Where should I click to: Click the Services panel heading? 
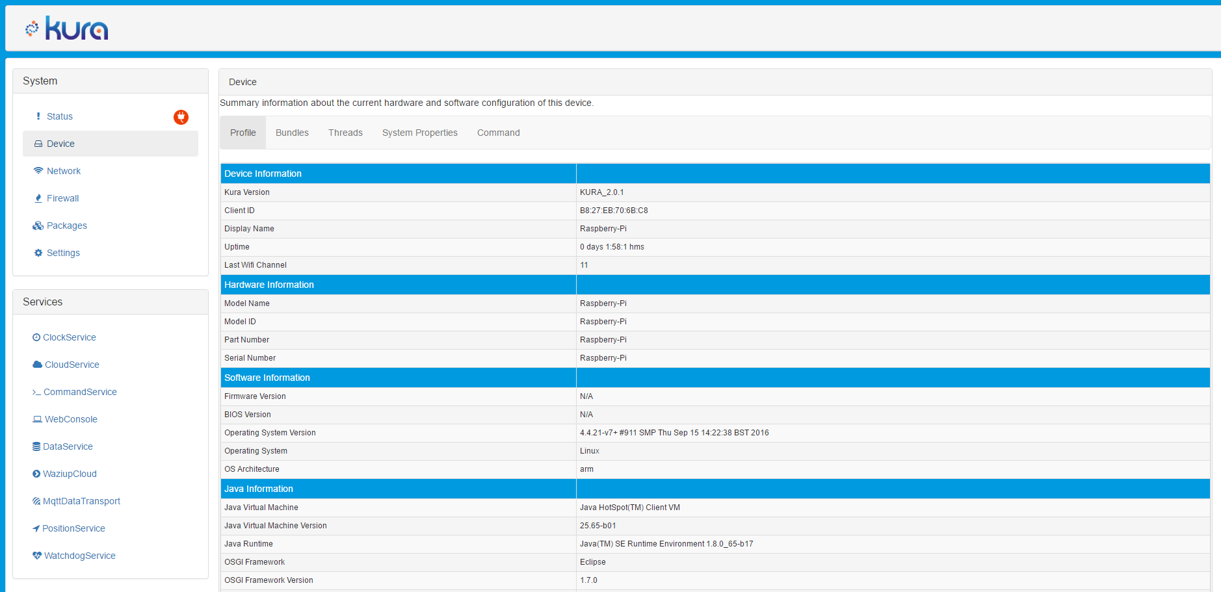click(42, 302)
